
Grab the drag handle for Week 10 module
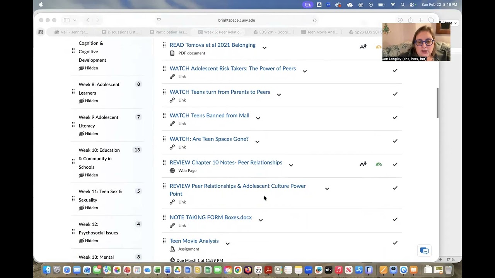[x=73, y=162]
